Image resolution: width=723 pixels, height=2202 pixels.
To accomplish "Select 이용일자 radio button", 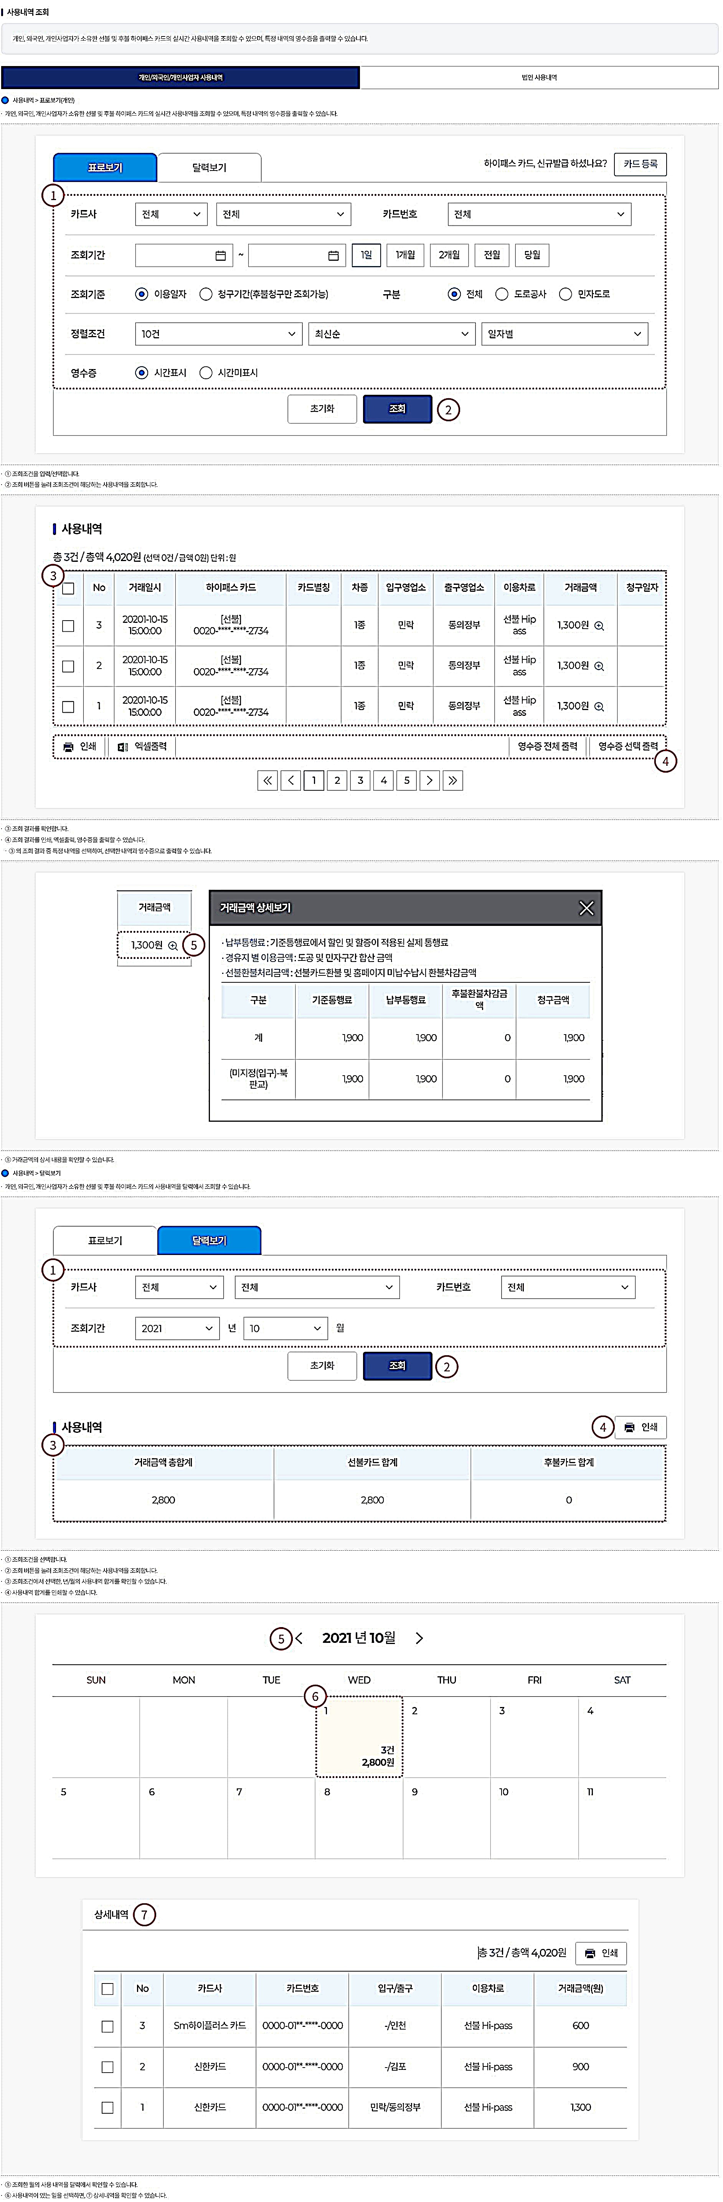I will click(142, 294).
